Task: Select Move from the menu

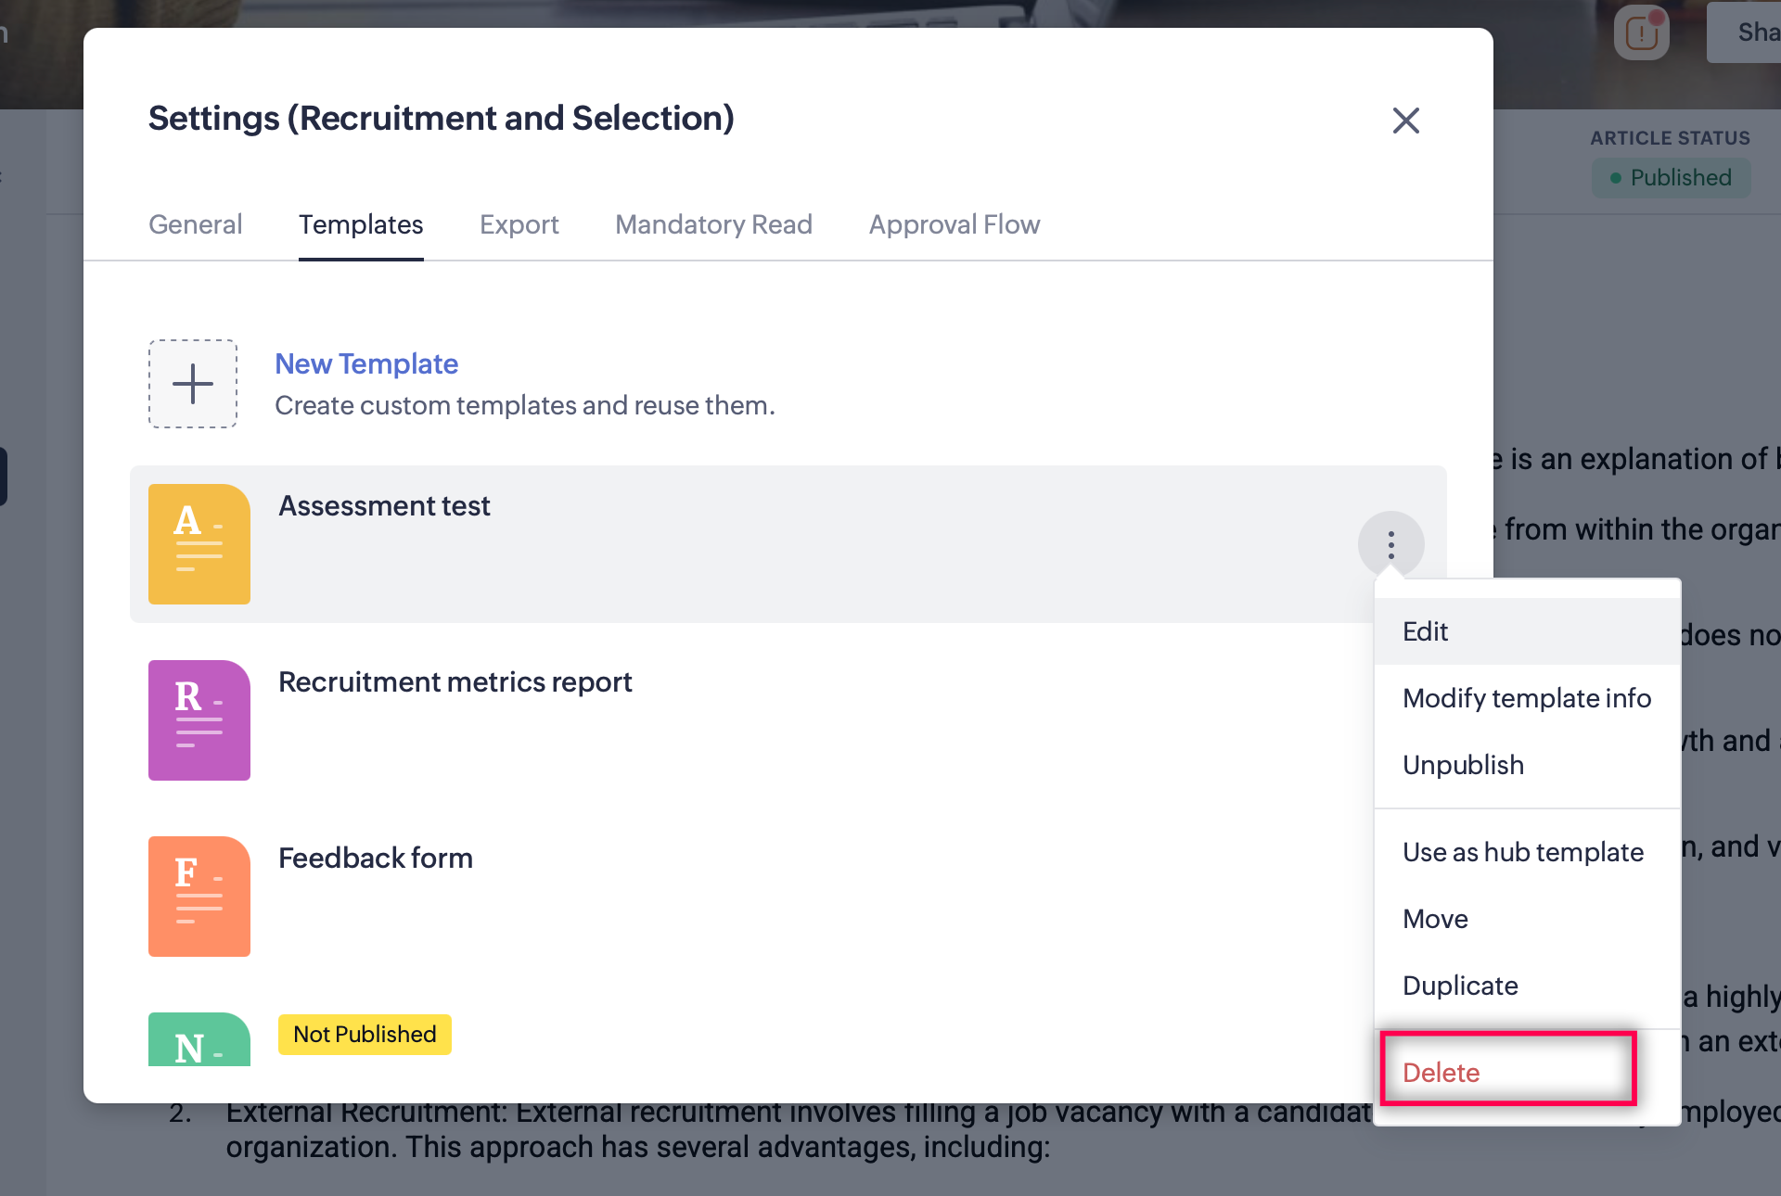Action: coord(1435,919)
